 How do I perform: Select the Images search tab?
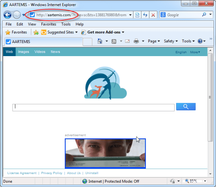coord(23,52)
